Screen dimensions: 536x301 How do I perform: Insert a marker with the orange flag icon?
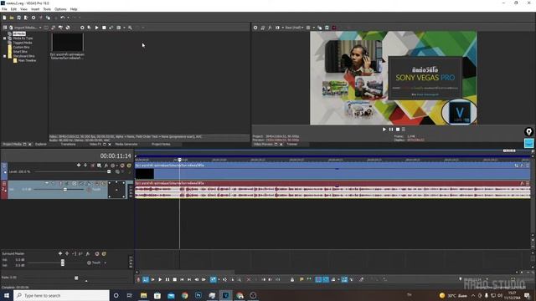point(301,279)
